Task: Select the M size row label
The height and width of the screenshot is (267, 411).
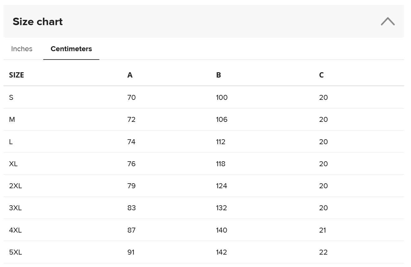Action: tap(12, 120)
